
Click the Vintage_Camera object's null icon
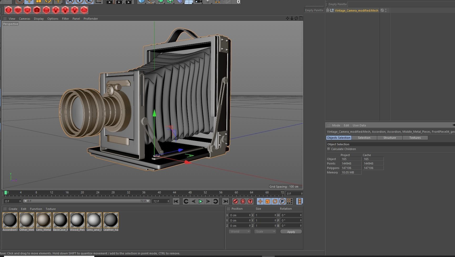click(332, 11)
